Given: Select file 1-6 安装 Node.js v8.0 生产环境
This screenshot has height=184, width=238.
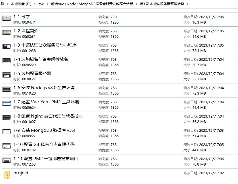Looking at the screenshot, I should 44,88.
